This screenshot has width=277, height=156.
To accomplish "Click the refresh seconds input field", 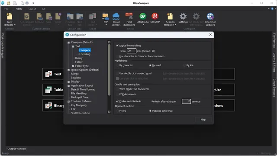I will (x=186, y=101).
